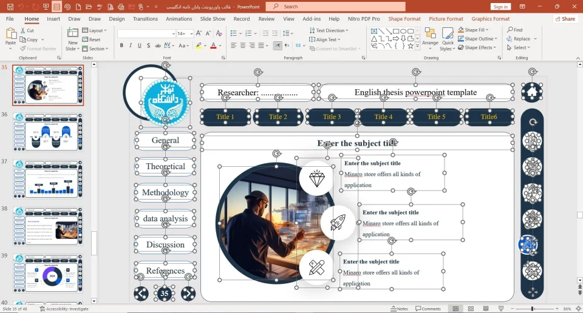Expand Shape Outline options

[x=477, y=39]
